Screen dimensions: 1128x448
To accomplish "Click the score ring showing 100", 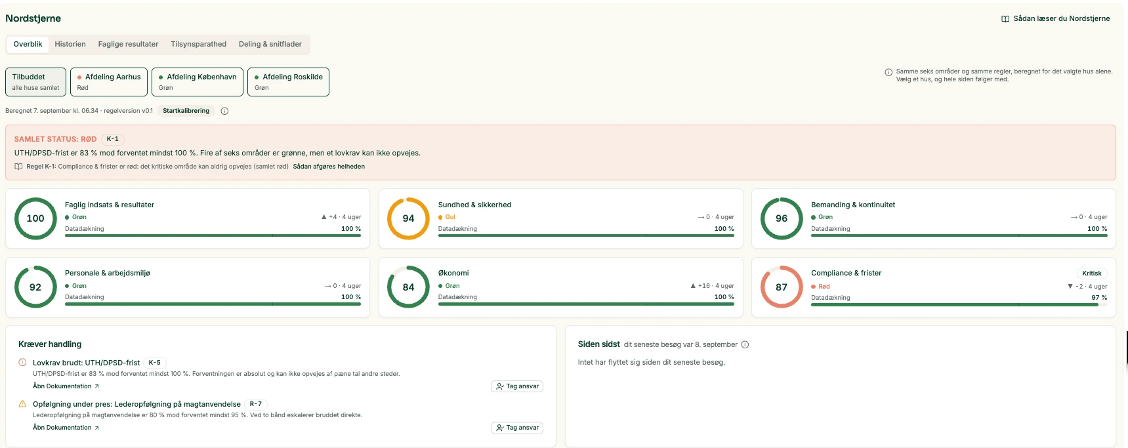I will coord(35,218).
